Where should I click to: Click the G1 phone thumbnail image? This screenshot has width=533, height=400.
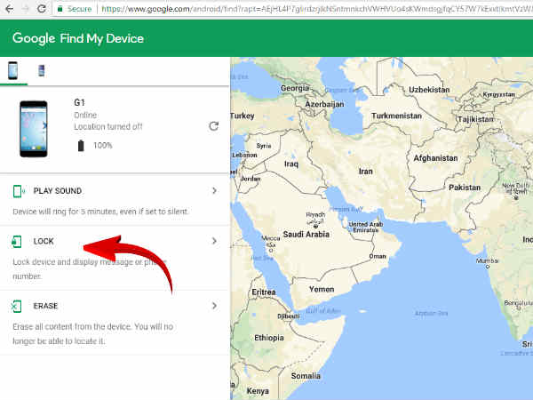point(34,129)
